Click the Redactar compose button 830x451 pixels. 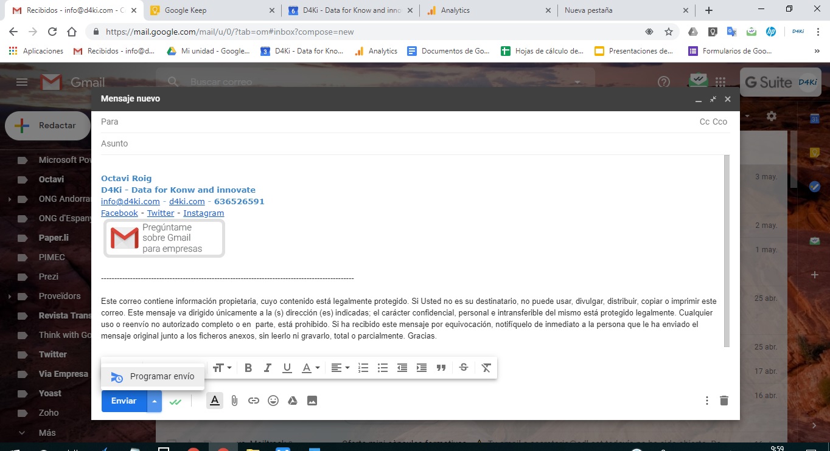pos(48,126)
